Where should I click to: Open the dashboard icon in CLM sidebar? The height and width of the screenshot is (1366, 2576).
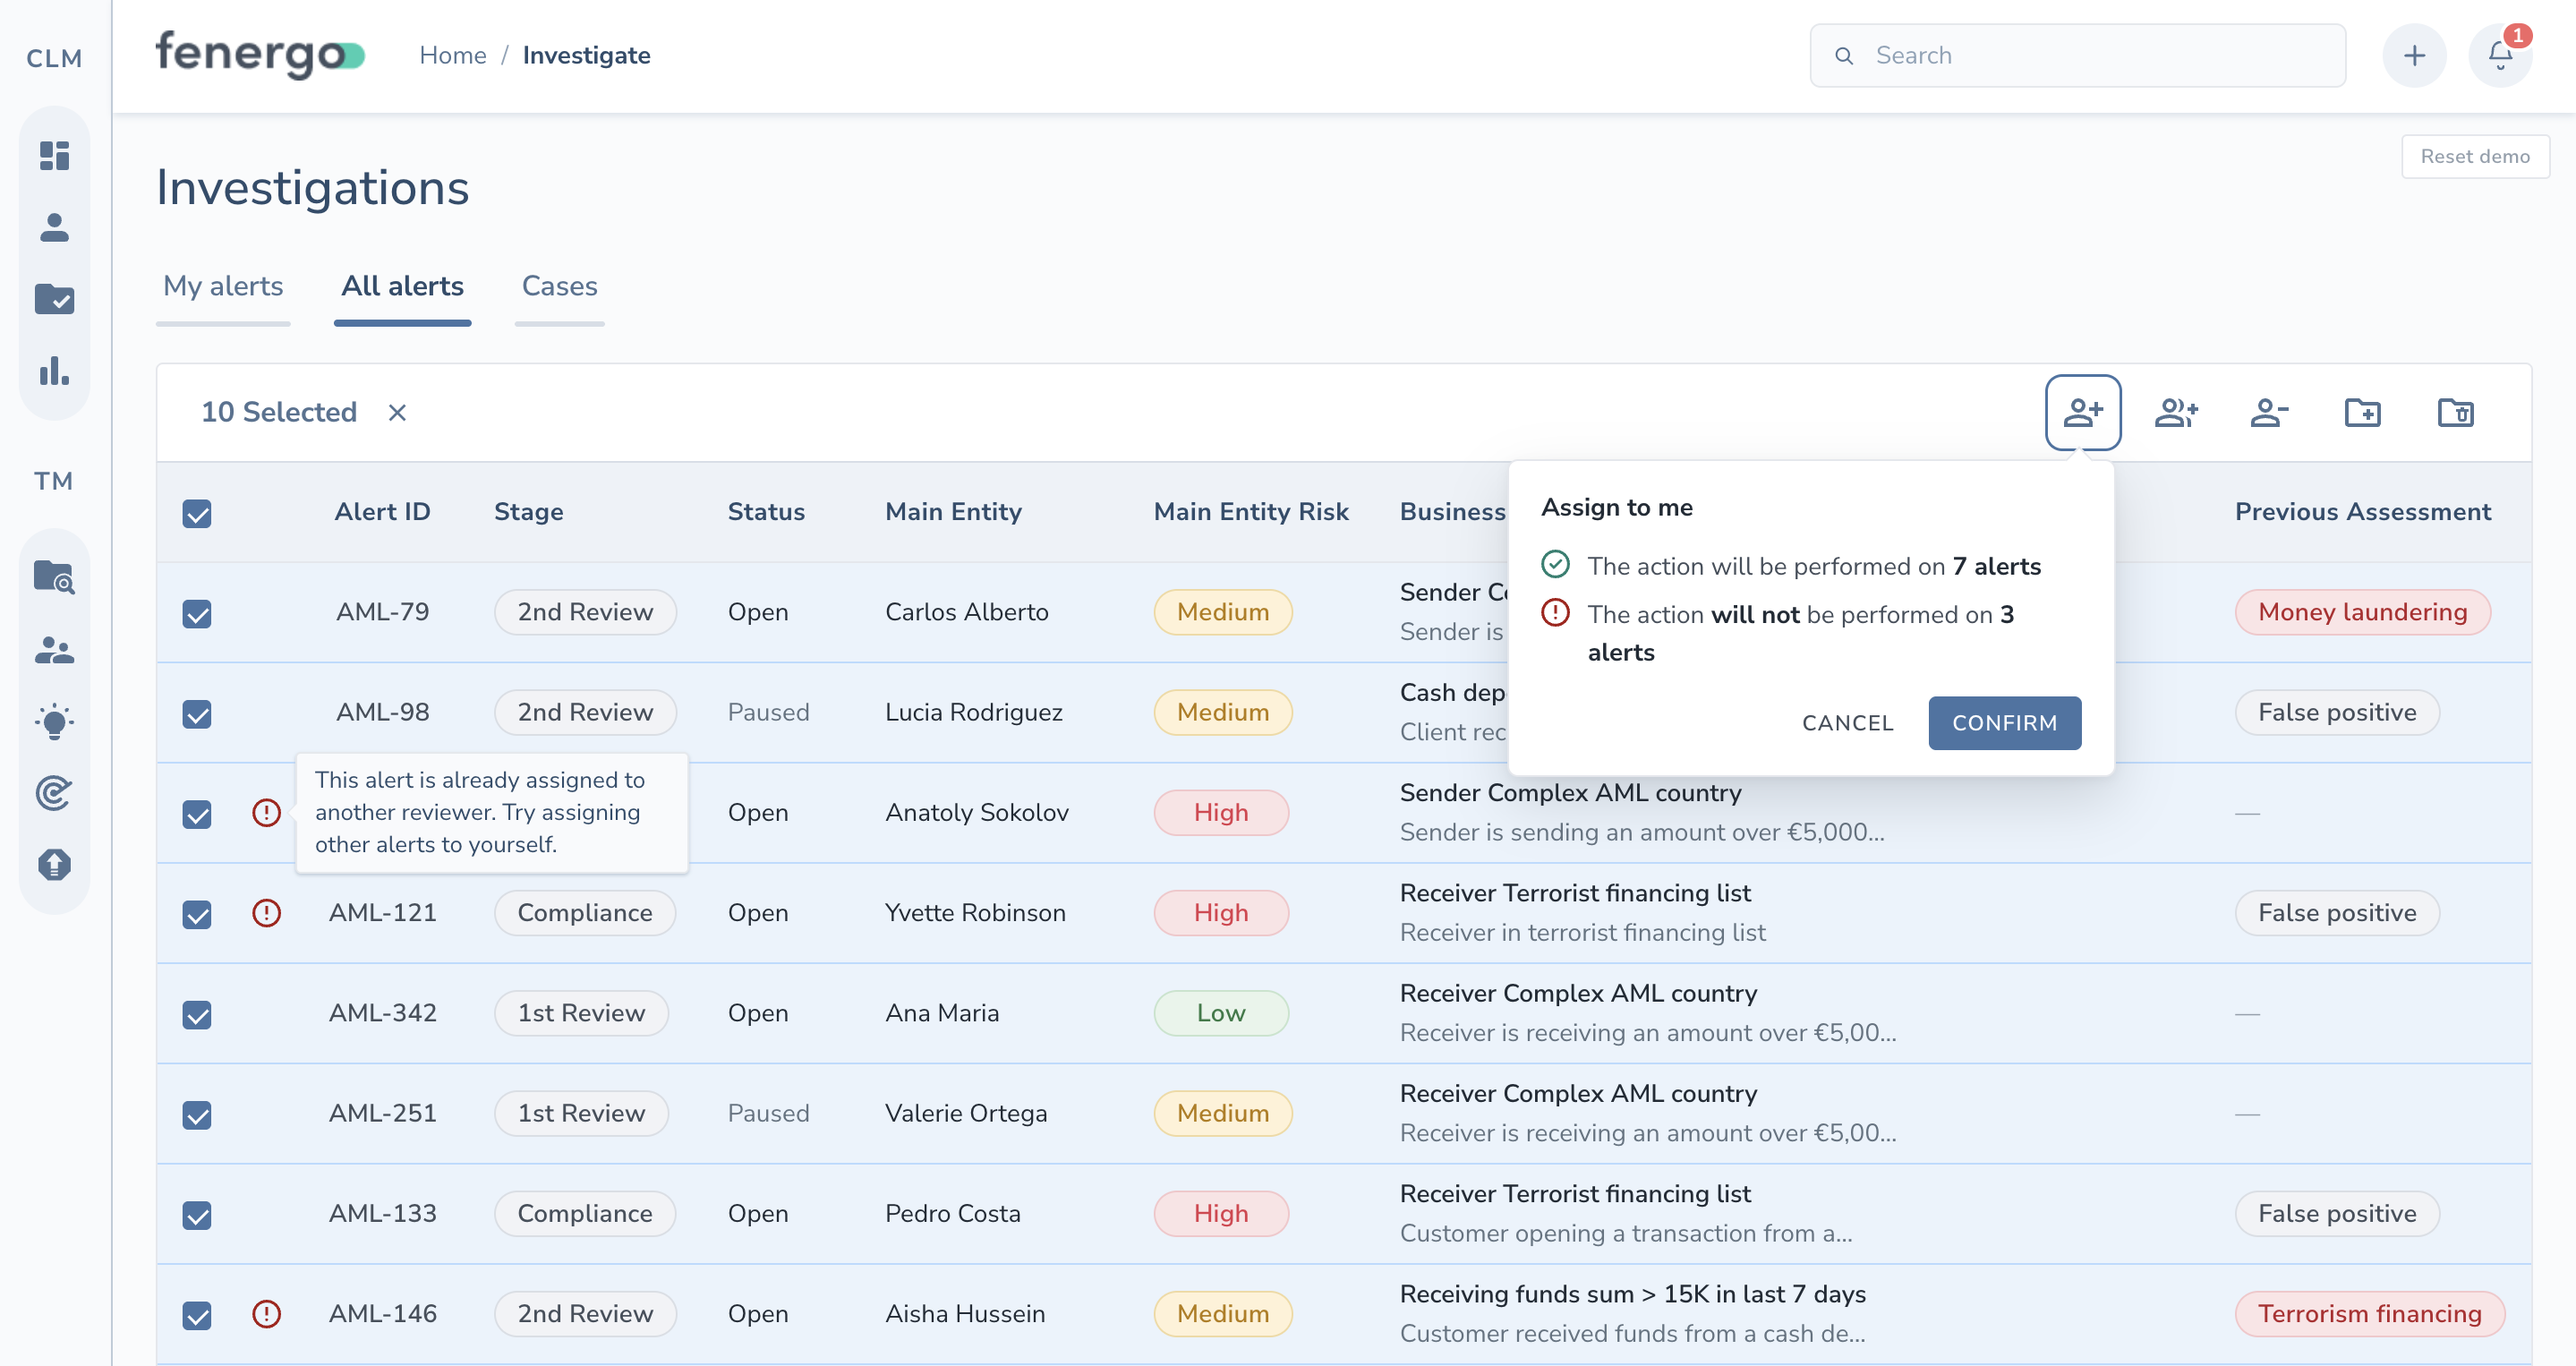(x=54, y=155)
